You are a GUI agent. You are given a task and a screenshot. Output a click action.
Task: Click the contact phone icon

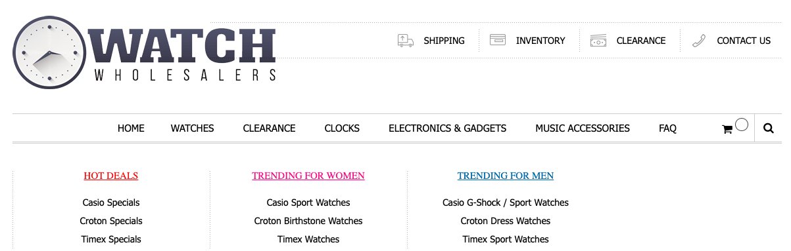pyautogui.click(x=699, y=41)
